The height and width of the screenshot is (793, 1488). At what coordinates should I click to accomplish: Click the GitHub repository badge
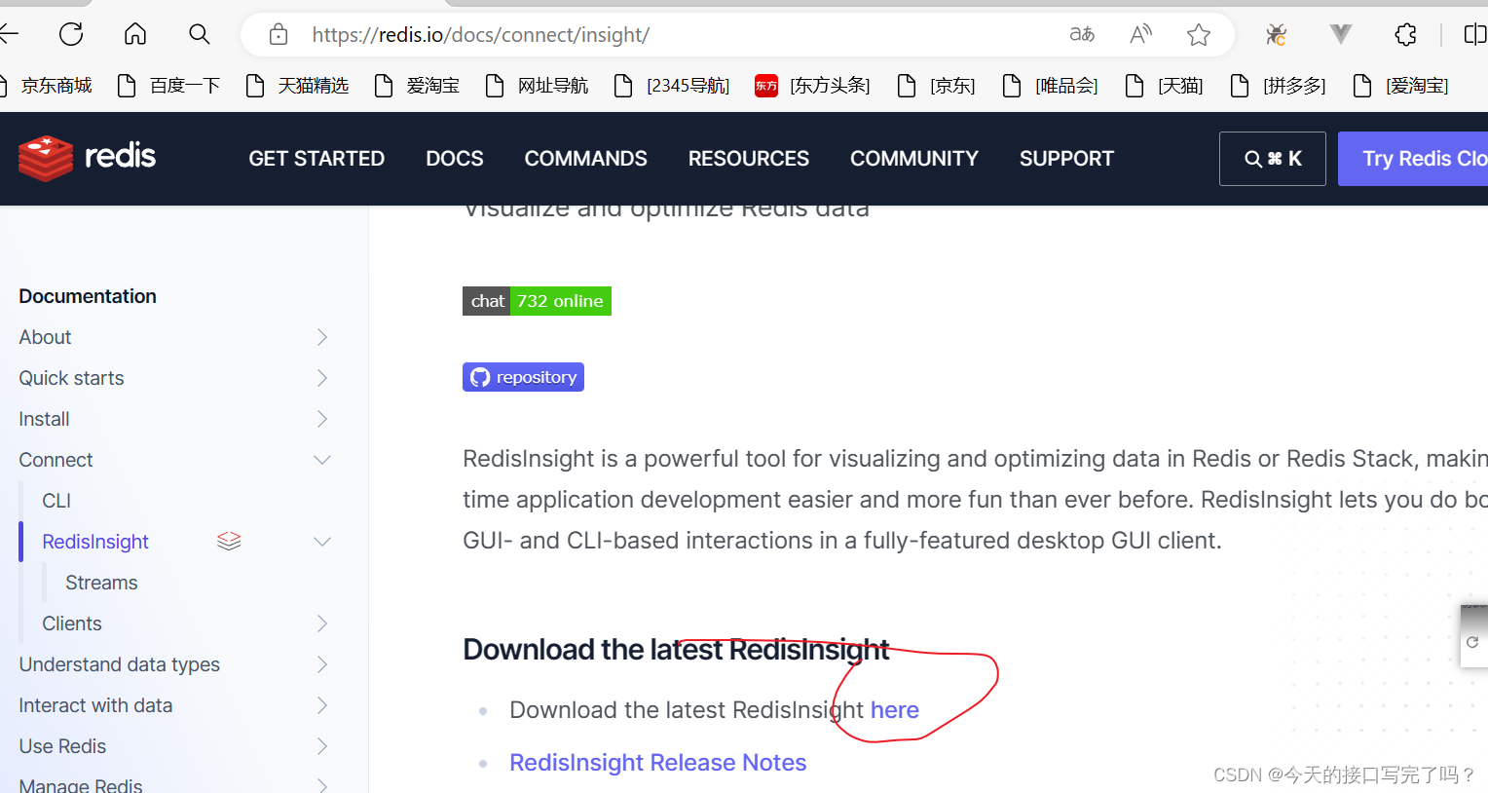pos(523,377)
